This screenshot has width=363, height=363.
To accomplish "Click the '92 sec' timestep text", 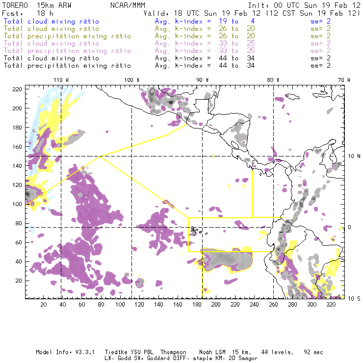I will (313, 352).
